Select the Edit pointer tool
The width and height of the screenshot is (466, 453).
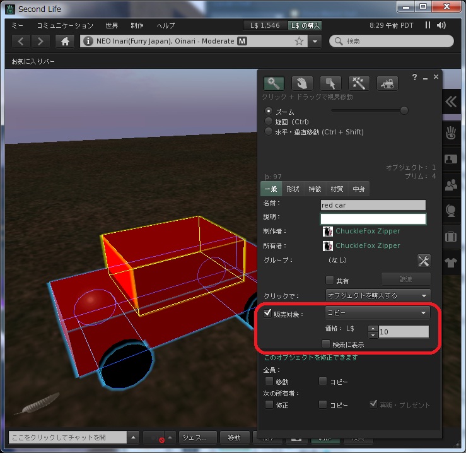coord(330,83)
